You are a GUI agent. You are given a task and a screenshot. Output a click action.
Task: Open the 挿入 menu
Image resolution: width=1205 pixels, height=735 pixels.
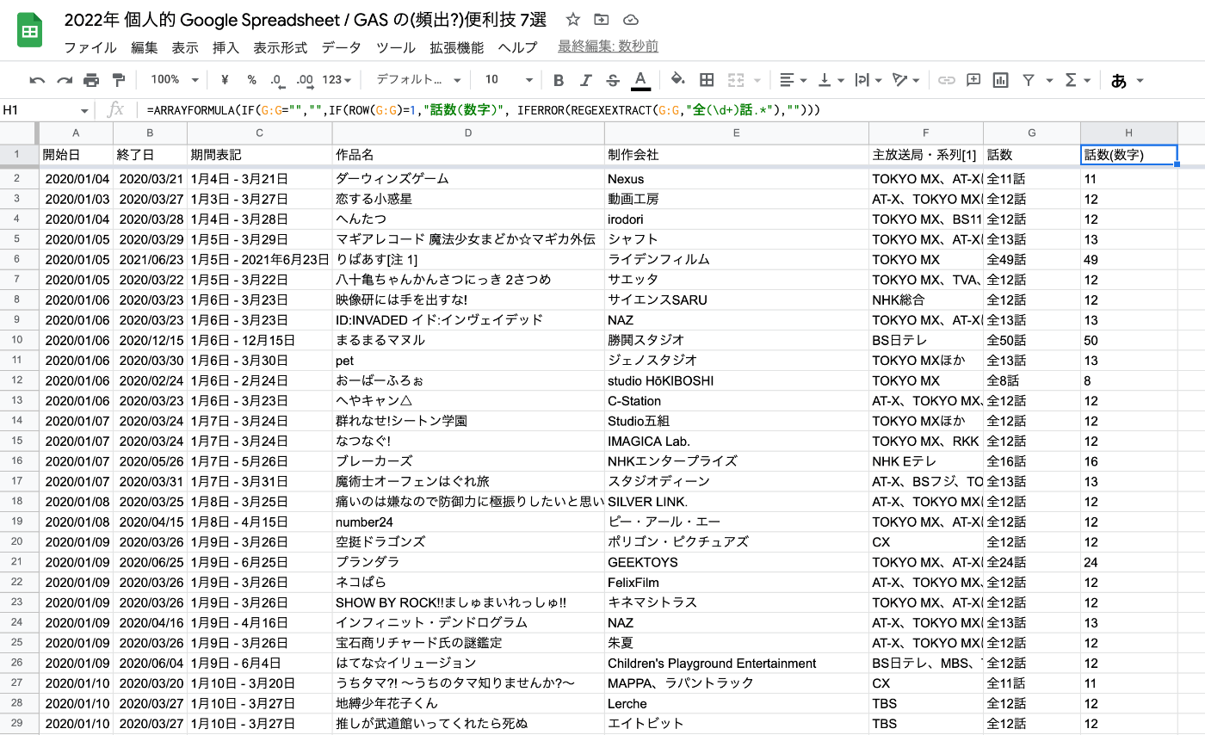pyautogui.click(x=226, y=47)
